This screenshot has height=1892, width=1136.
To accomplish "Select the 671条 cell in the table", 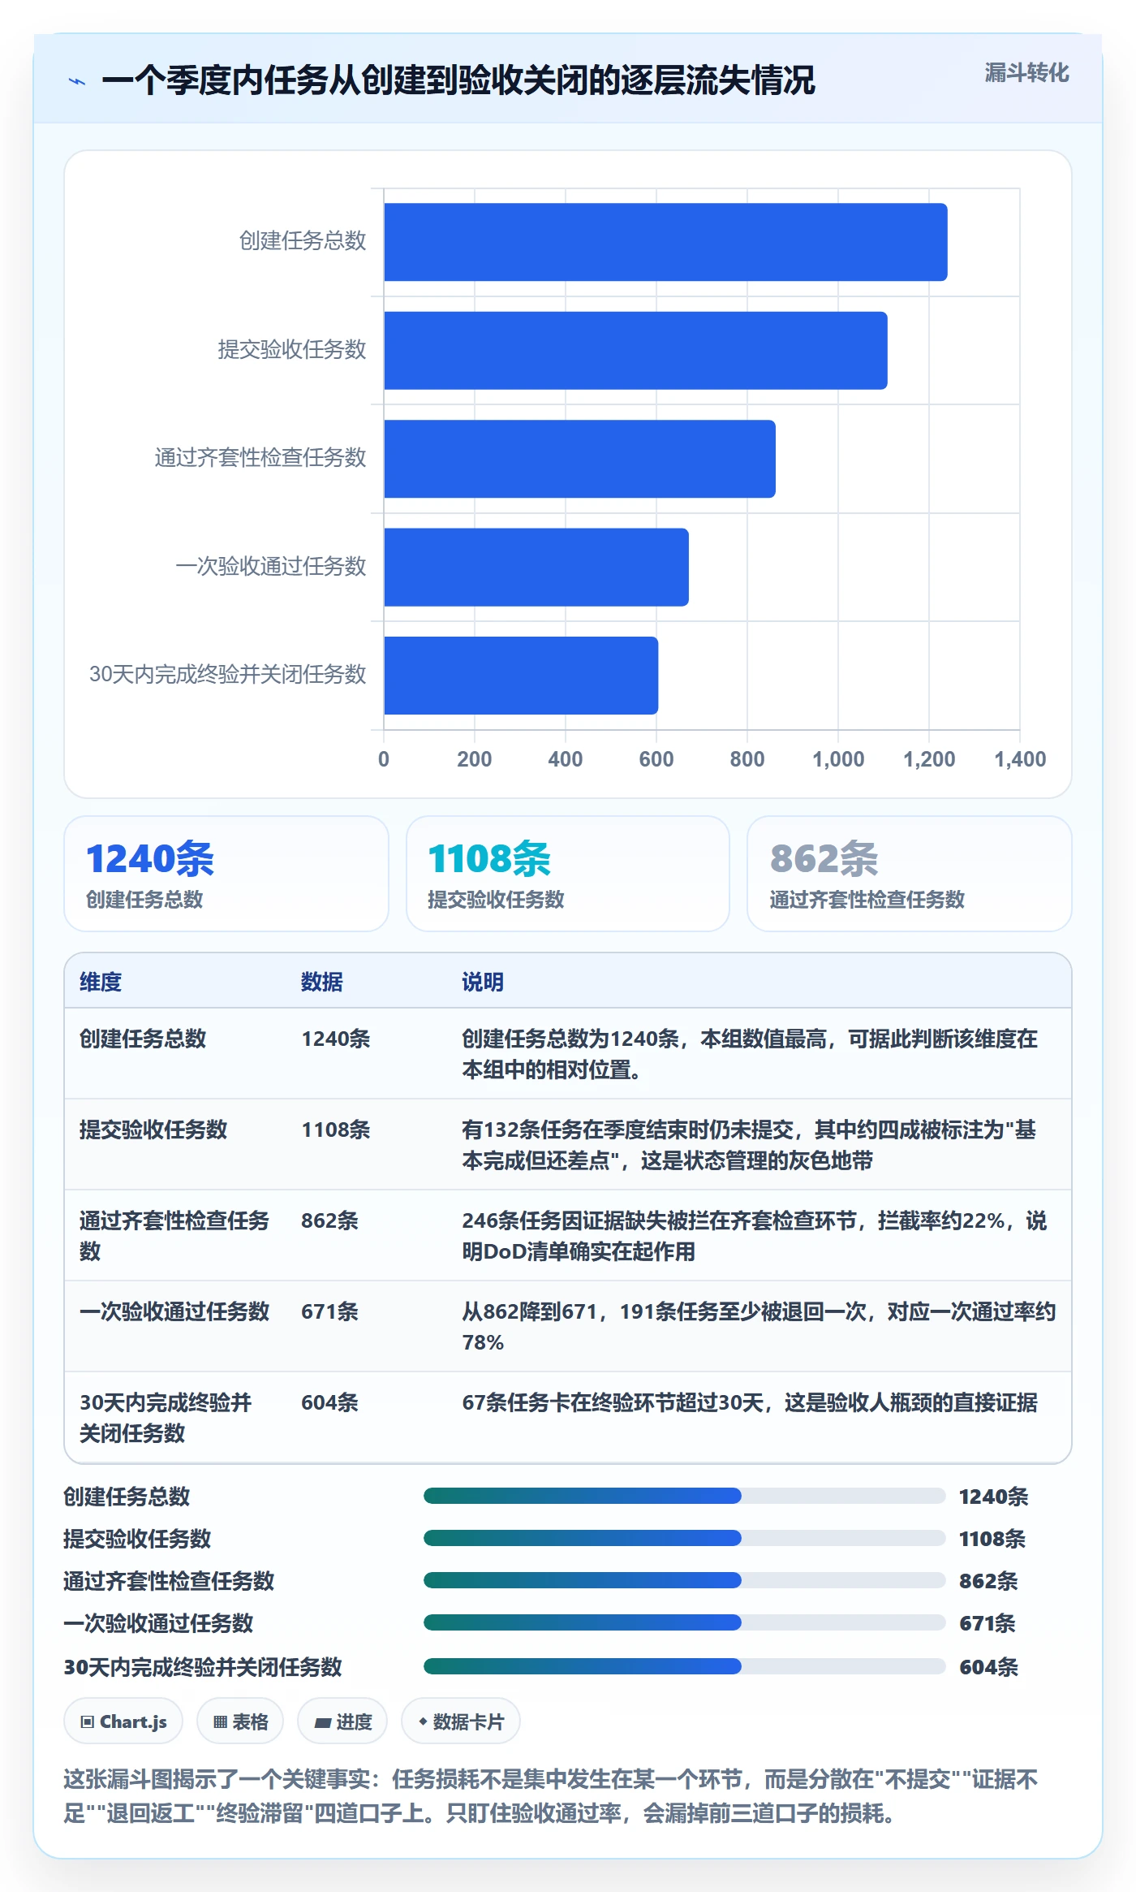I will (x=329, y=1311).
